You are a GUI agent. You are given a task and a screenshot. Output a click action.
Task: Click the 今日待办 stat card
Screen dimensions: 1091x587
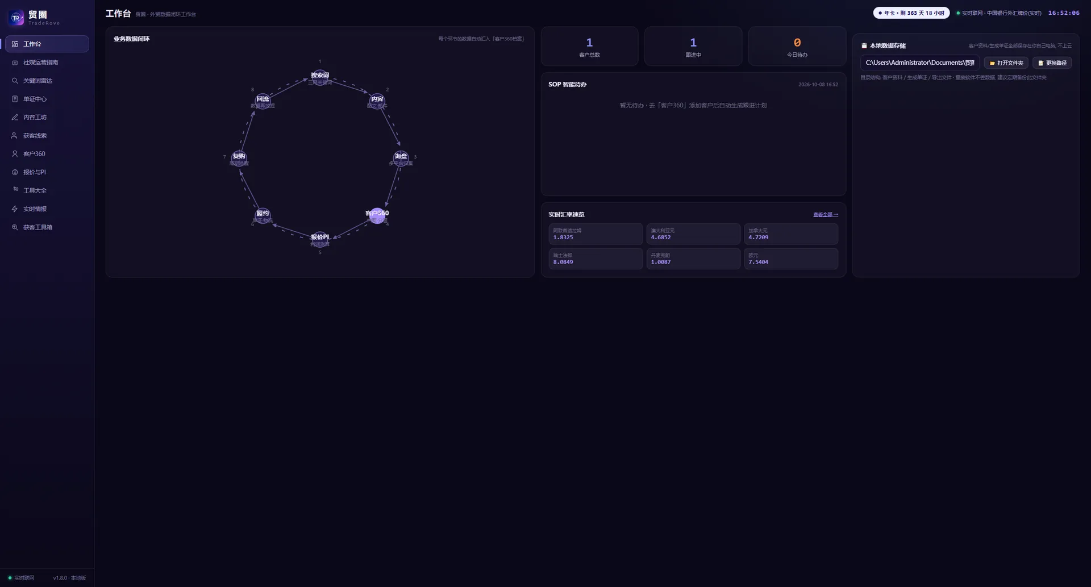click(x=797, y=47)
